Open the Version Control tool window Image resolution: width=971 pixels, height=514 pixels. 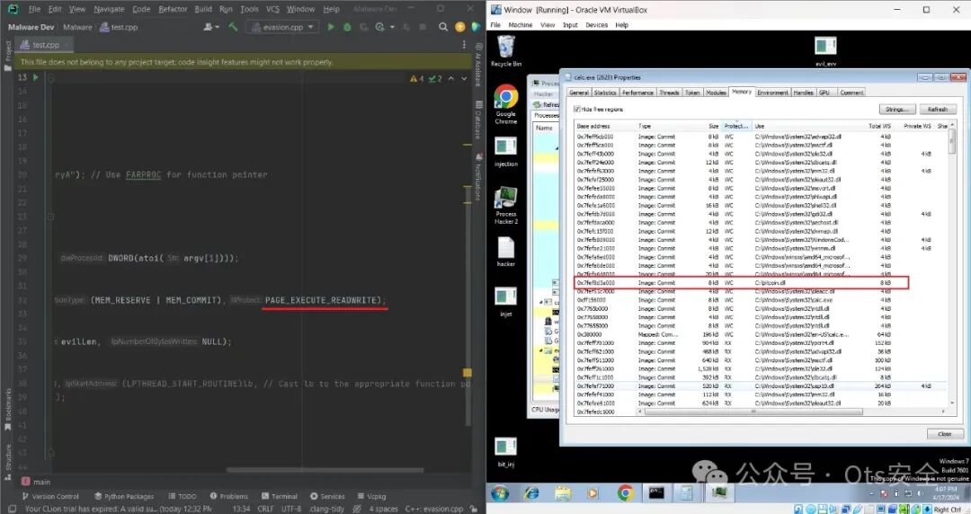50,496
